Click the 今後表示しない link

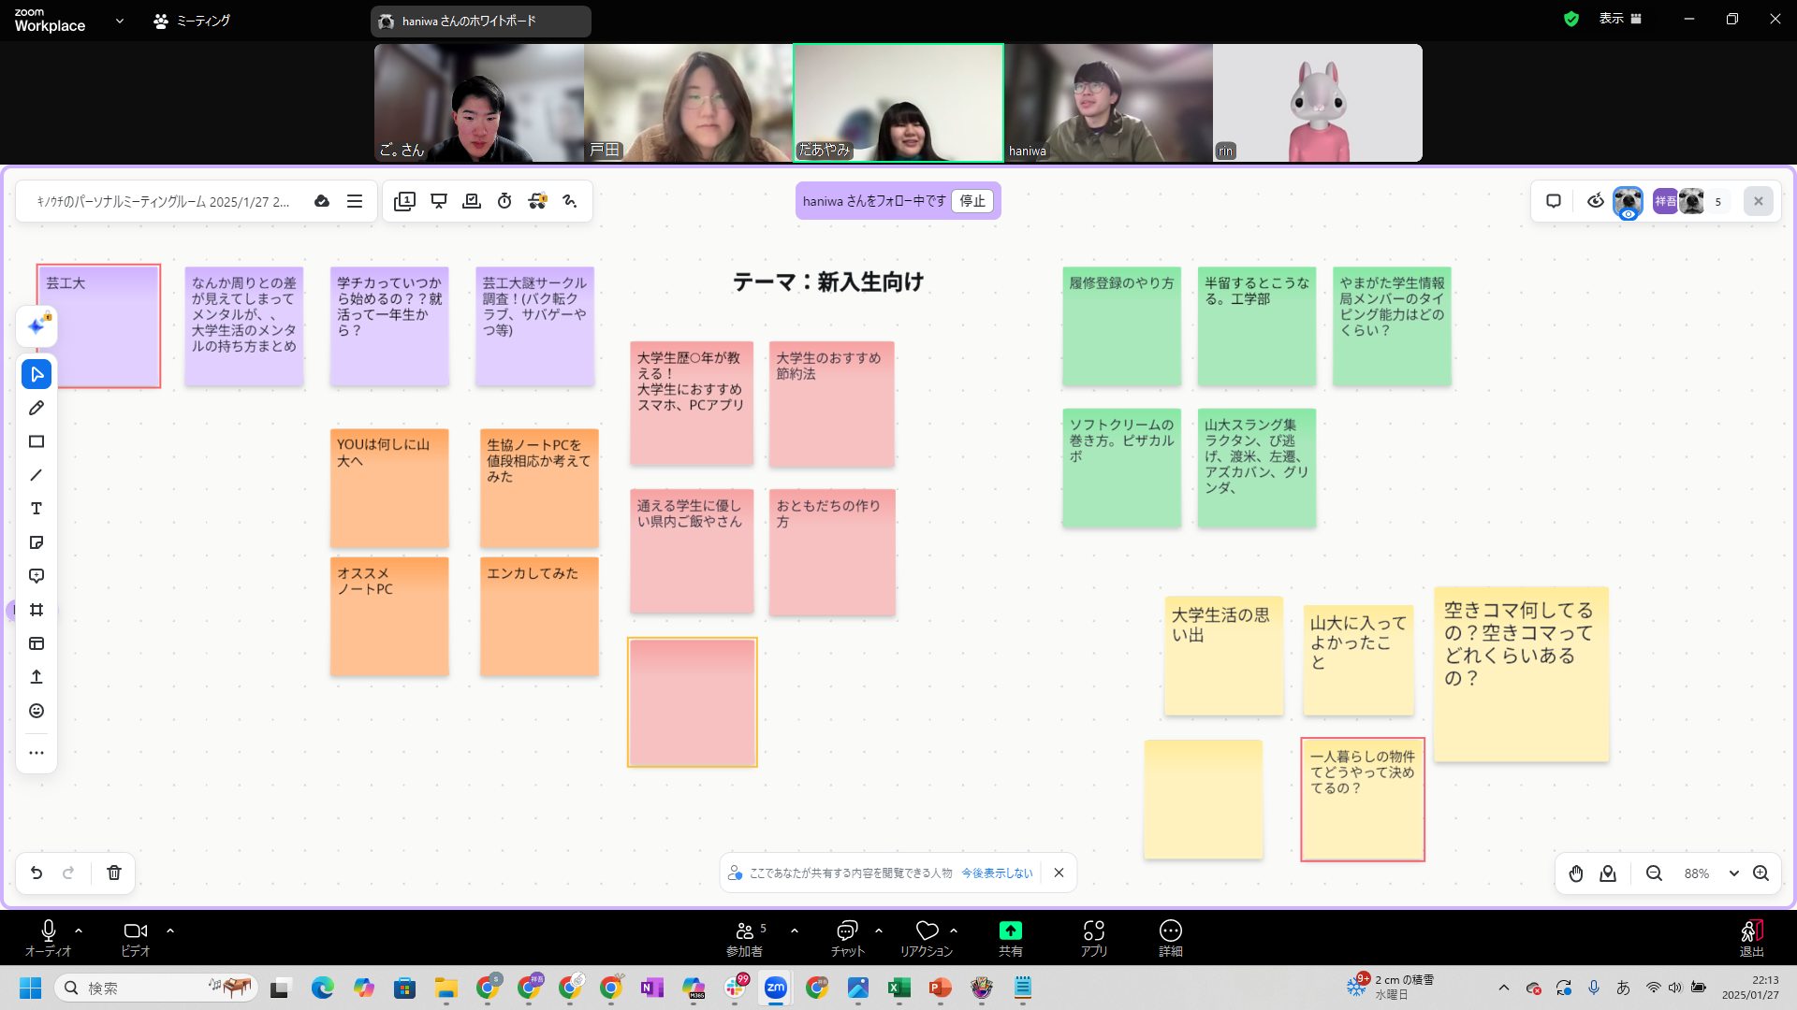pyautogui.click(x=997, y=873)
